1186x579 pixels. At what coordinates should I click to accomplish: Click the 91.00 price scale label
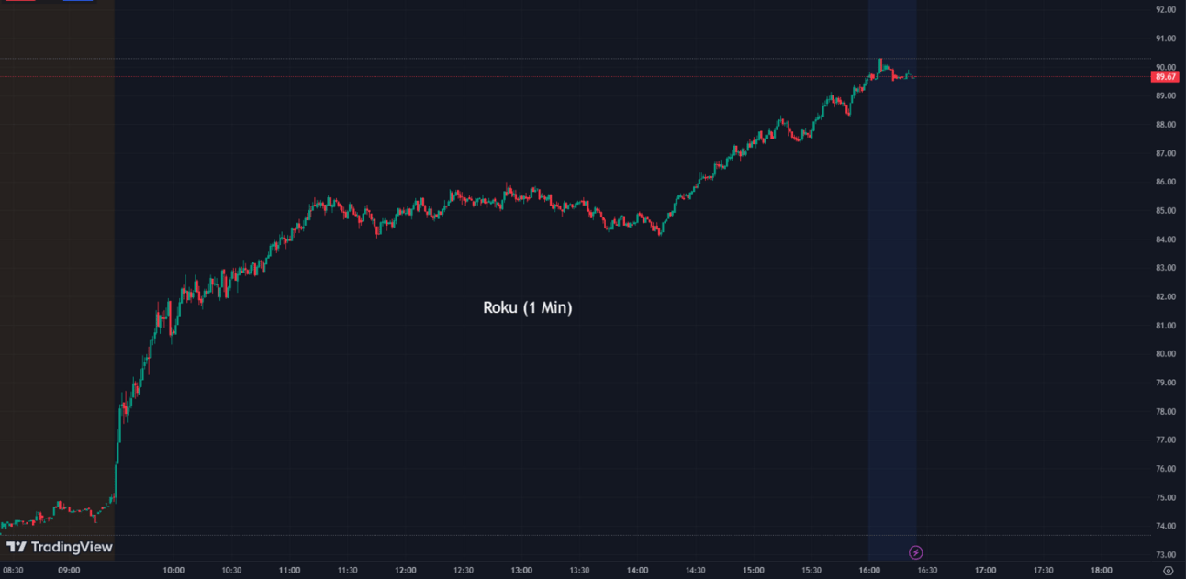(1166, 39)
